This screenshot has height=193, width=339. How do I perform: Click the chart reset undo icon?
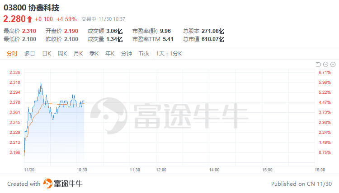(318, 64)
